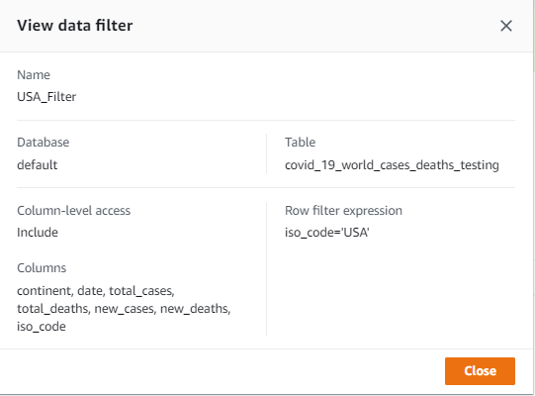Image resolution: width=535 pixels, height=396 pixels.
Task: Click the Include column-level access value
Action: click(x=38, y=233)
